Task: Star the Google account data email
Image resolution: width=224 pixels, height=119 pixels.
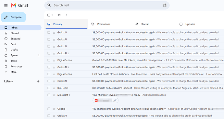Action: [54, 109]
